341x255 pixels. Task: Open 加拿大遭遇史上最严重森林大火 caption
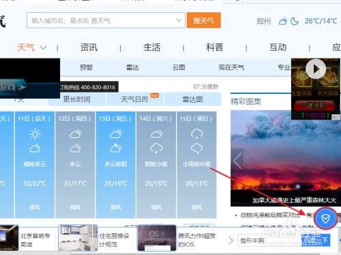coord(295,201)
